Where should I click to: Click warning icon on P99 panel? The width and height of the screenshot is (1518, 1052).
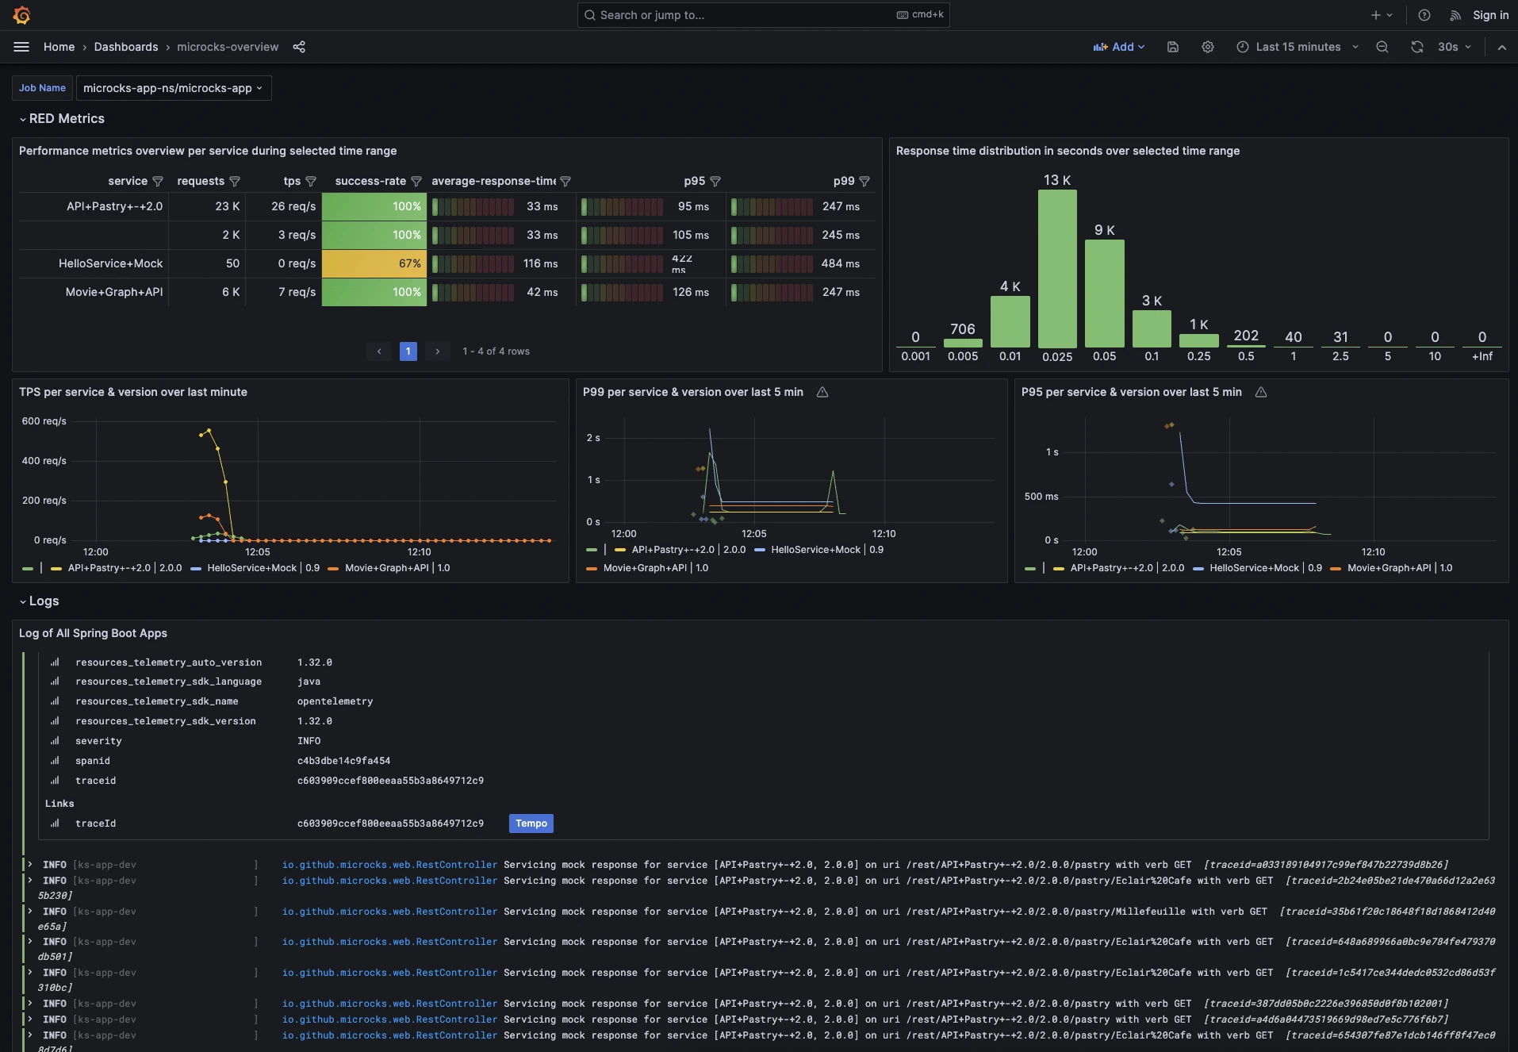pos(822,392)
